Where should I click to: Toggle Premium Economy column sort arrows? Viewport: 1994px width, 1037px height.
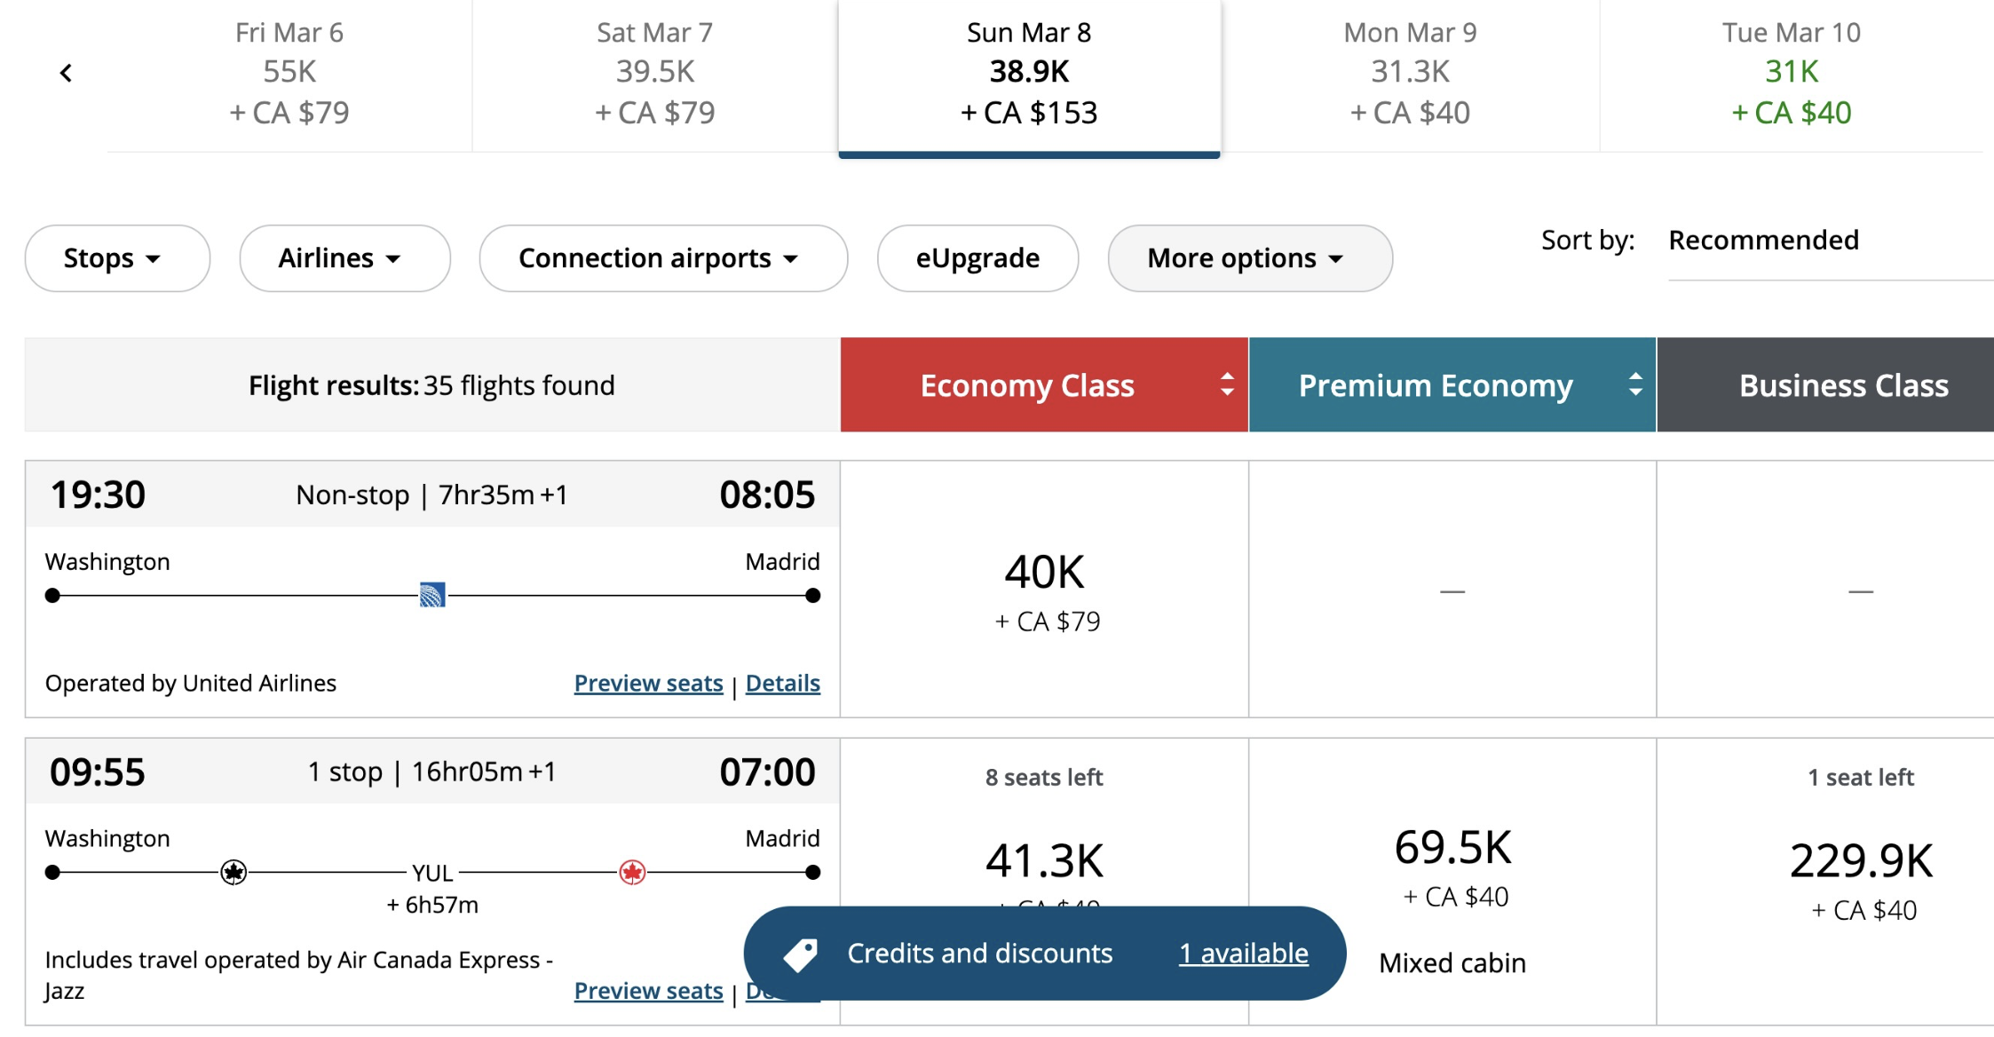click(x=1635, y=384)
